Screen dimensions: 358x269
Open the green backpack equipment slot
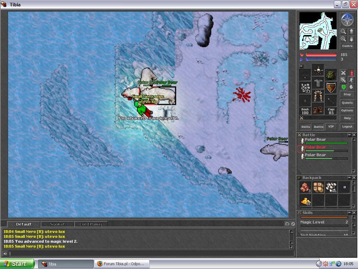pos(331,75)
